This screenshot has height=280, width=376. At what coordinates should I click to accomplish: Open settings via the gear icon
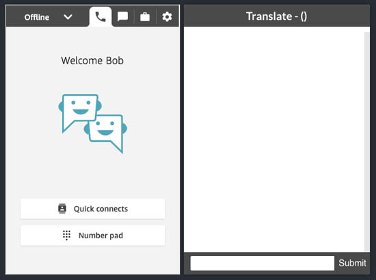click(x=167, y=17)
